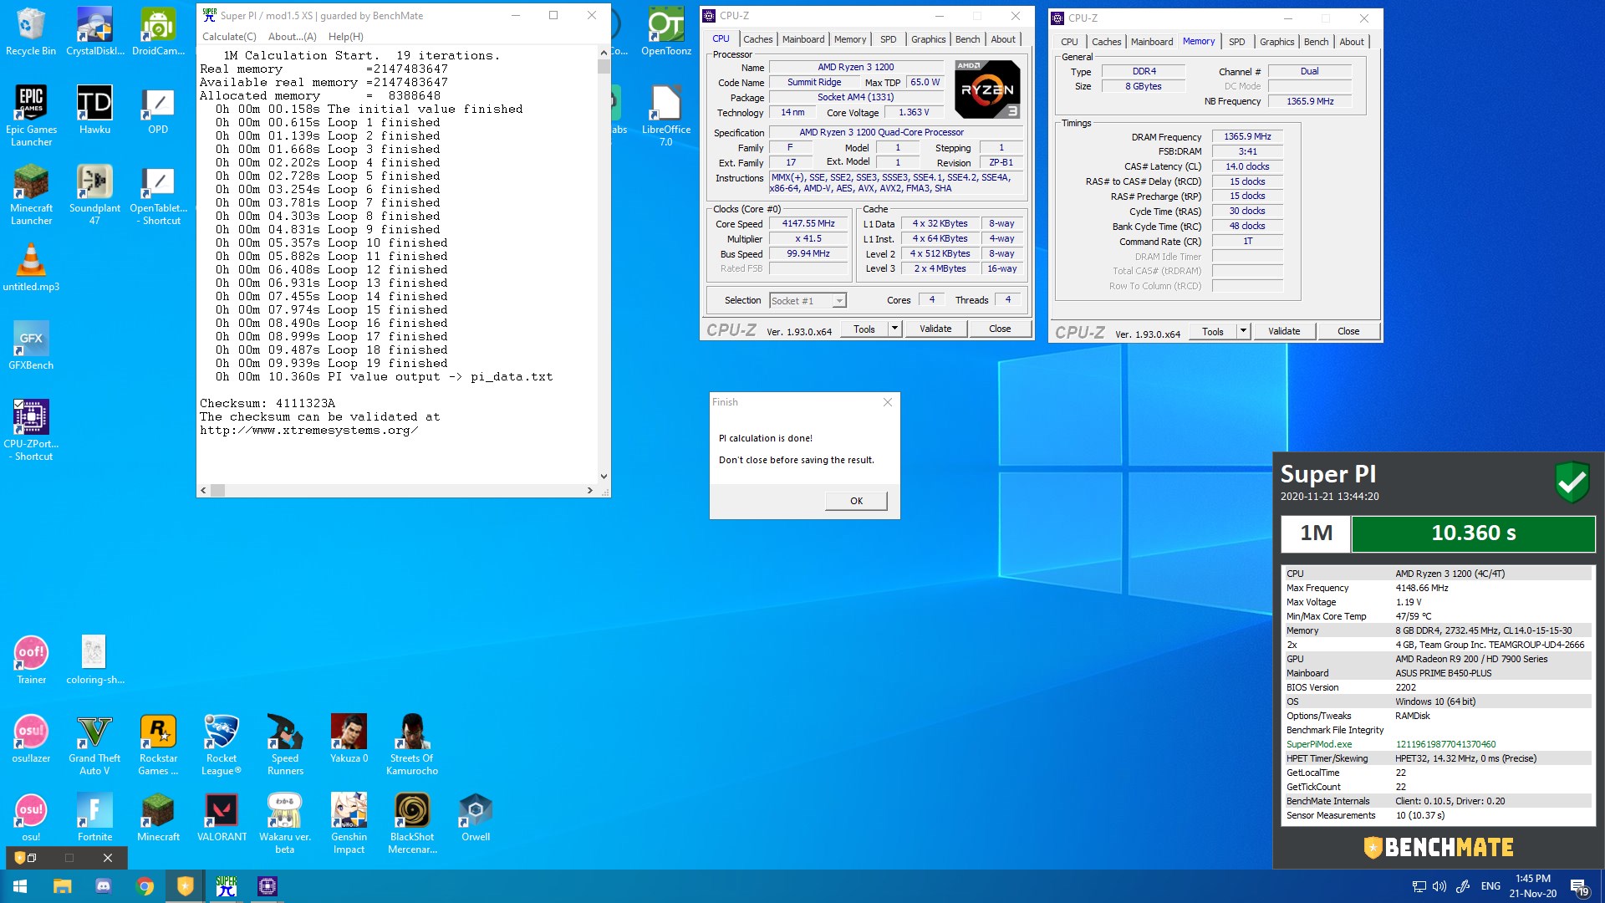Screen dimensions: 1605x903
Task: Switch to the Mainboard tab in CPU-Z CPU window
Action: click(x=803, y=39)
